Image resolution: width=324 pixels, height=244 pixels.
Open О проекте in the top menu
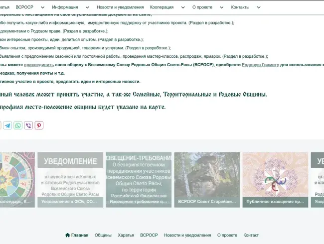tap(202, 7)
